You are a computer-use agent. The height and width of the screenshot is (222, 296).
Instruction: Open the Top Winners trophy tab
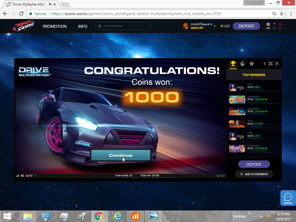[233, 64]
